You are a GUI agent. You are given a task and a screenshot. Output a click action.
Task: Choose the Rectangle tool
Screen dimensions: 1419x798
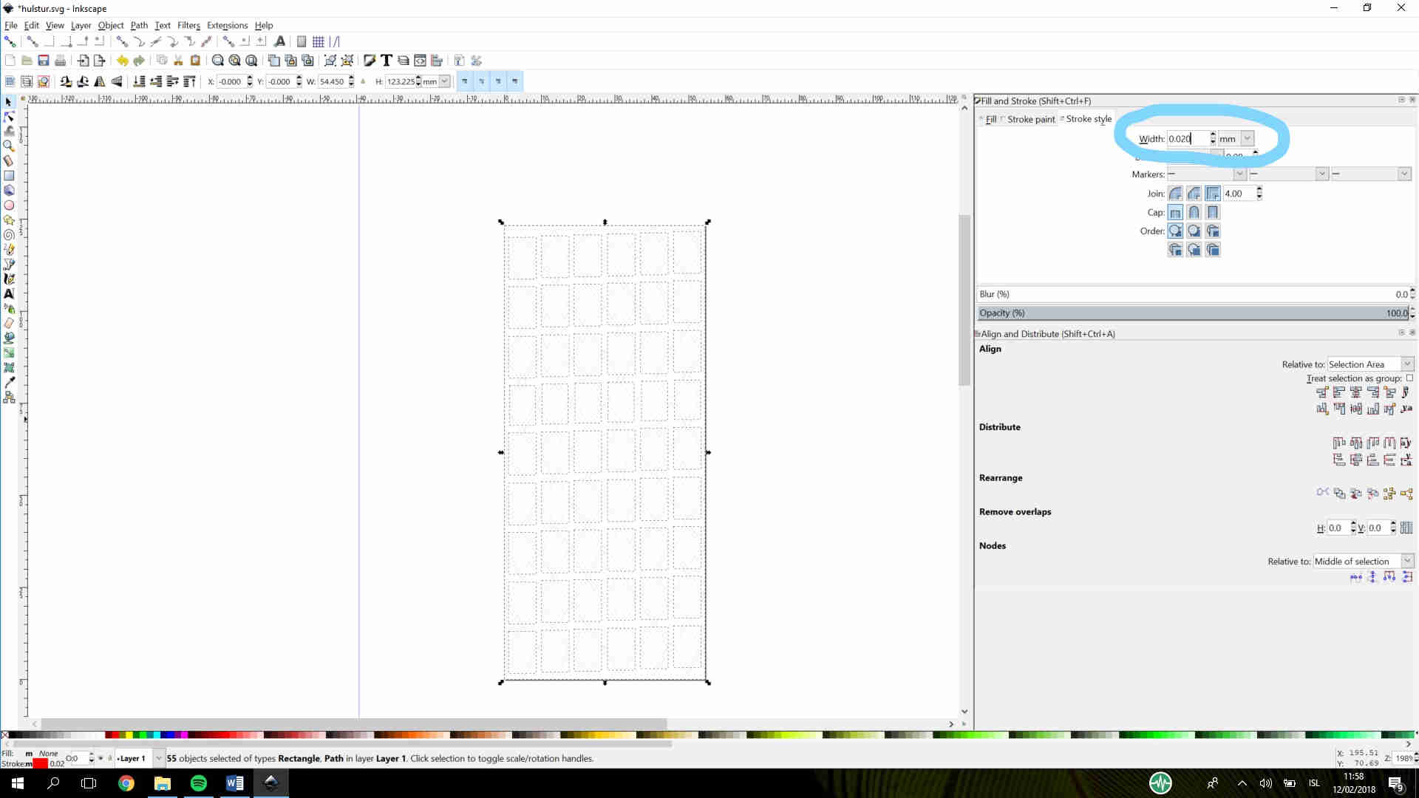point(9,176)
